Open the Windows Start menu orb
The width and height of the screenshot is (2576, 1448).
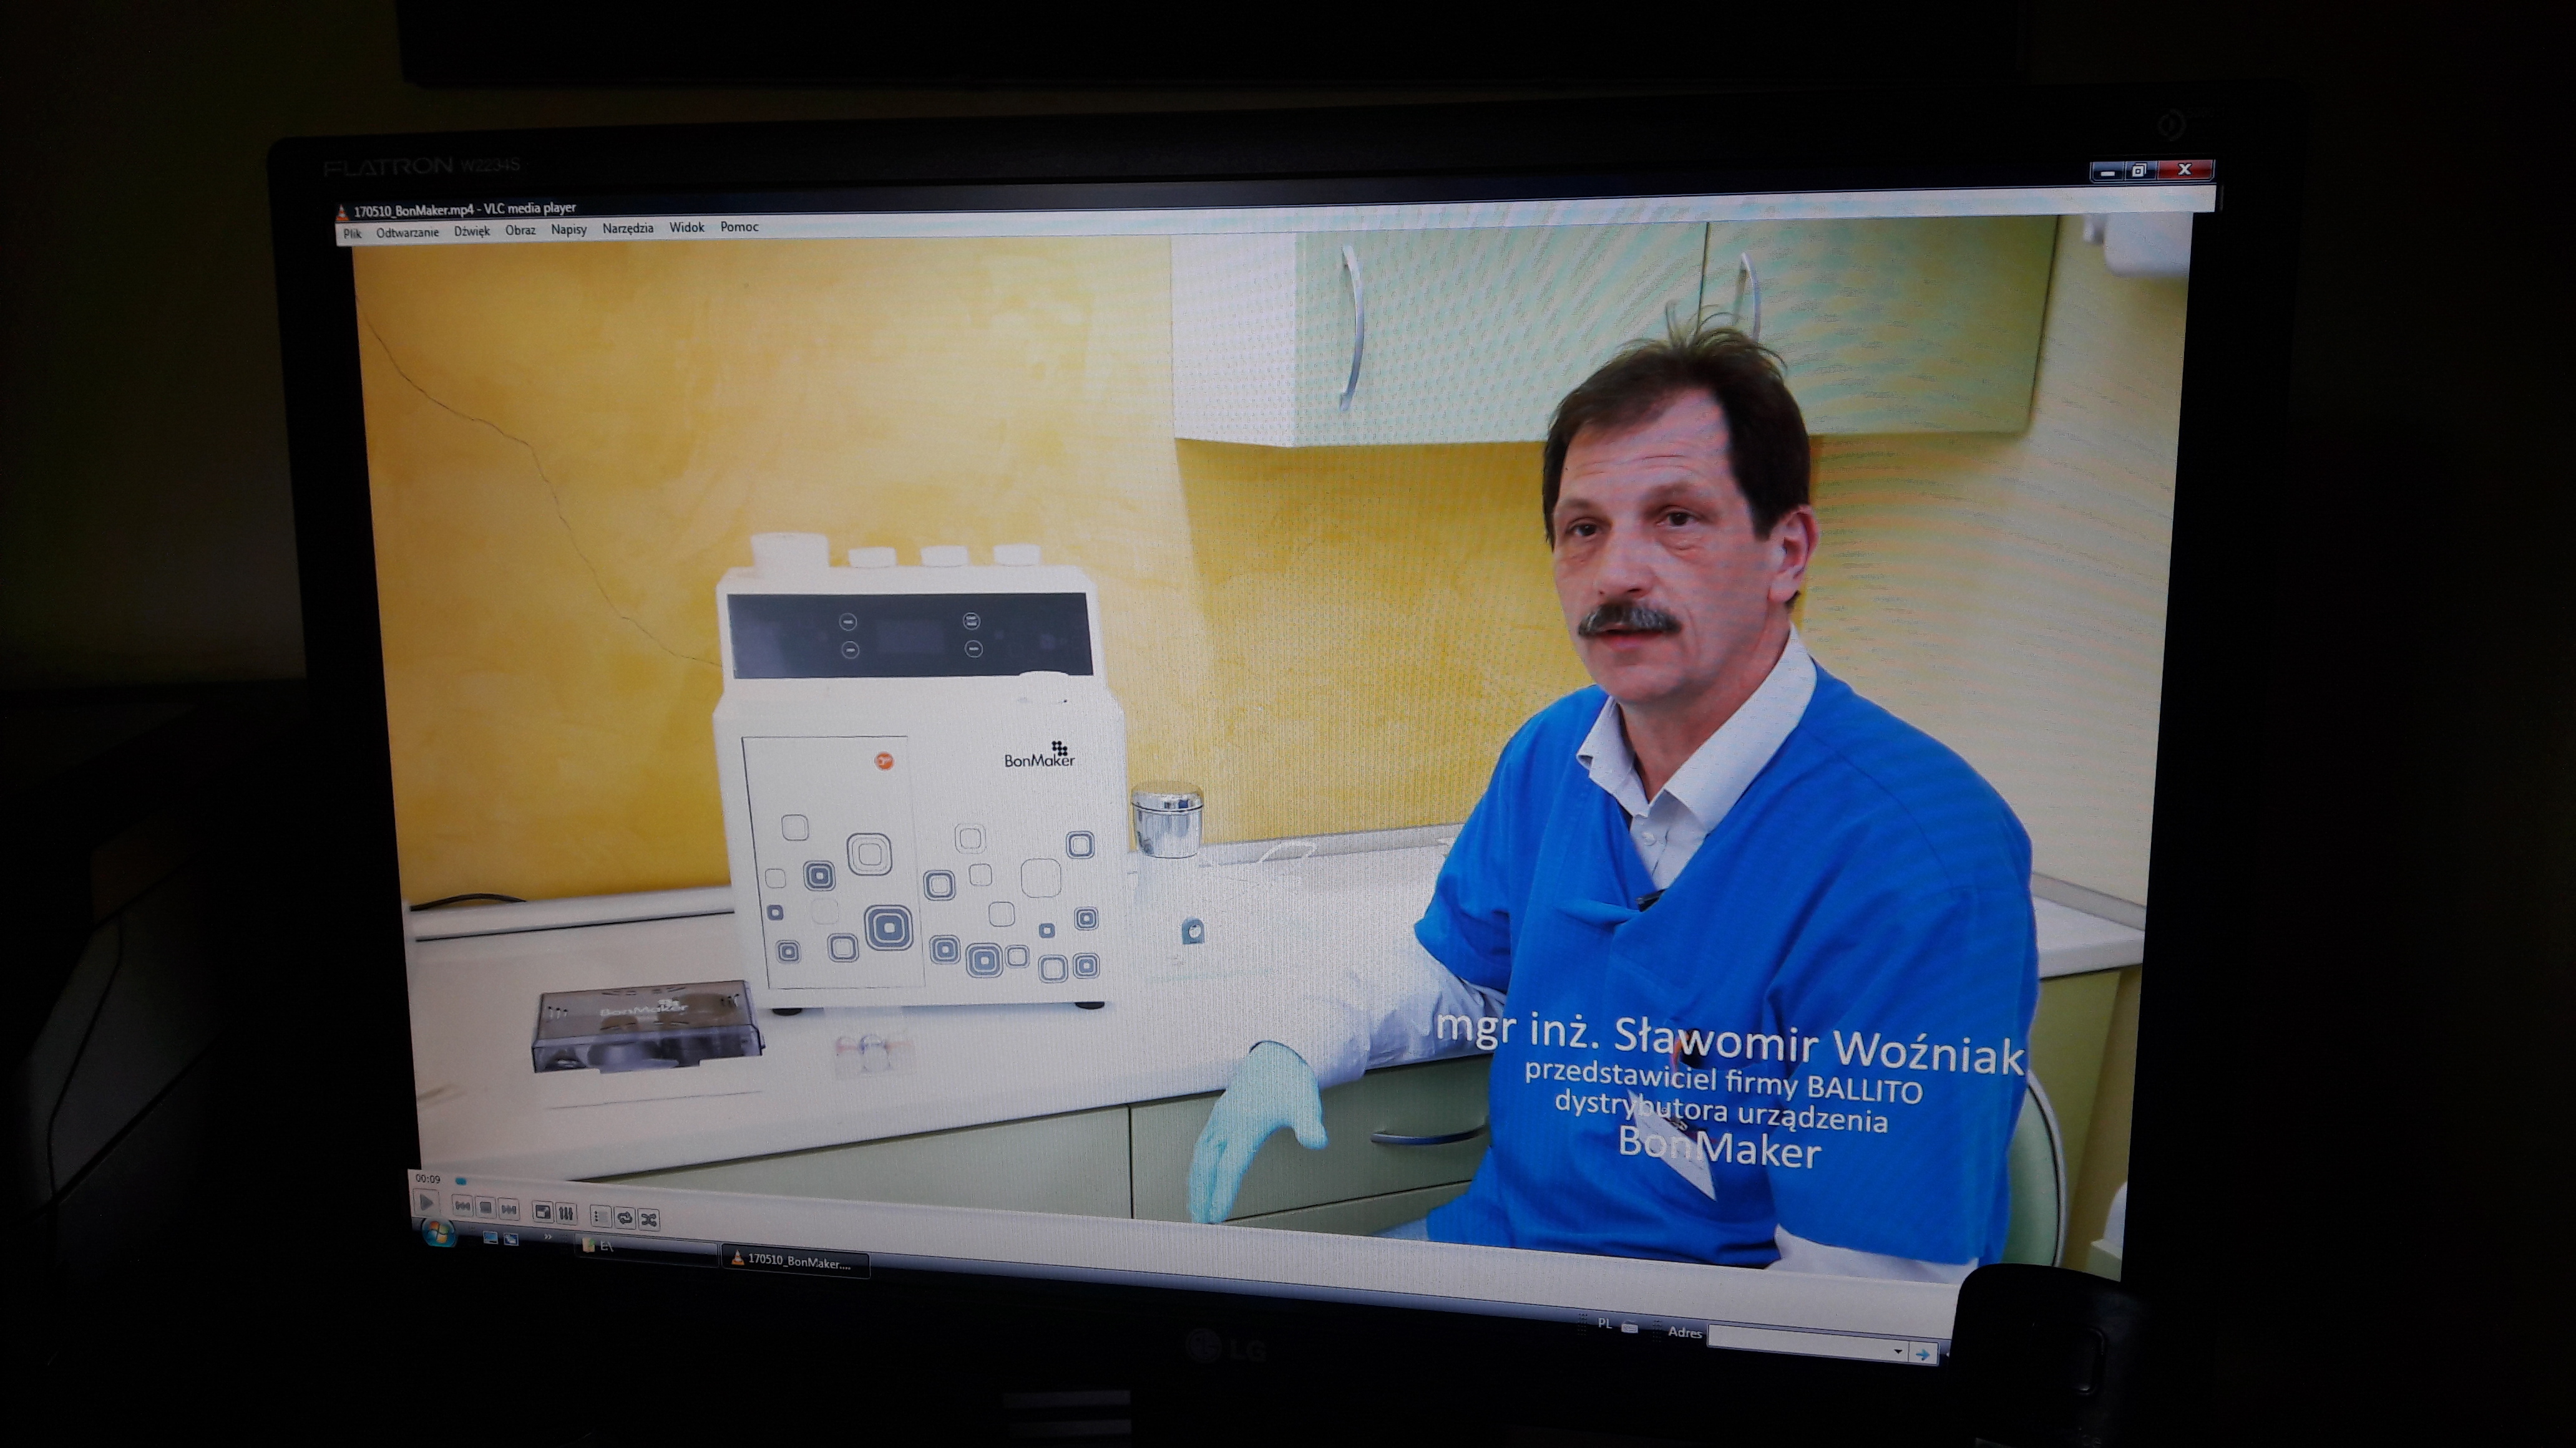439,1233
